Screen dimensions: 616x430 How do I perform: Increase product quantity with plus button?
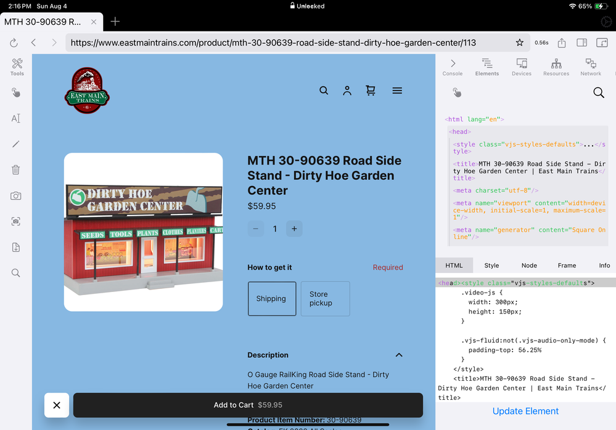(294, 229)
